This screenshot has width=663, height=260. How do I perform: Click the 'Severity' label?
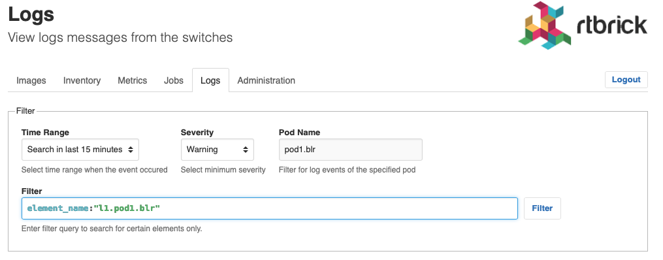(x=197, y=133)
